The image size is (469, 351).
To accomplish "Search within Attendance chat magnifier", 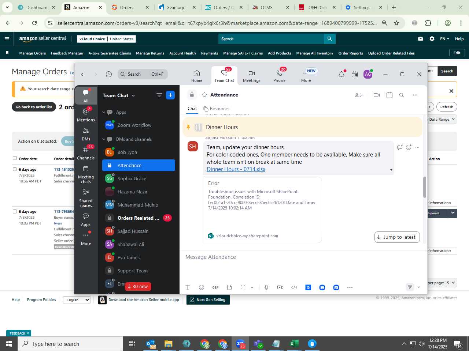I will coord(402,95).
